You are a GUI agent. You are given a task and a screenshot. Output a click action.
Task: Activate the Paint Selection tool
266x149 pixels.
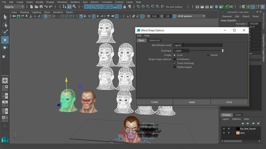pos(5,32)
